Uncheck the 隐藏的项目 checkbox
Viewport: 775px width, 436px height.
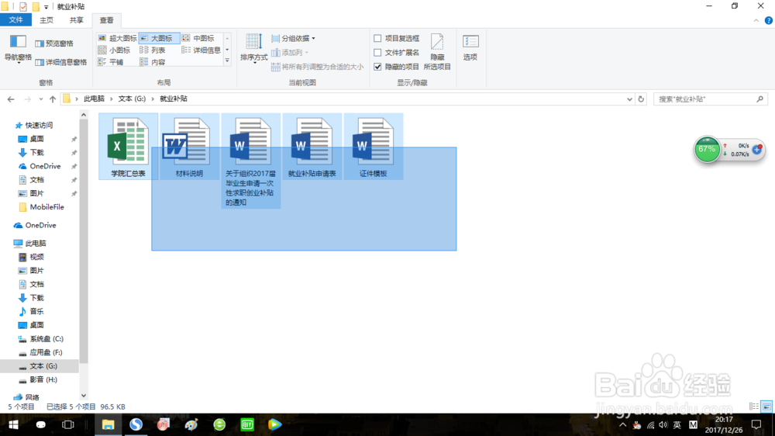[377, 67]
